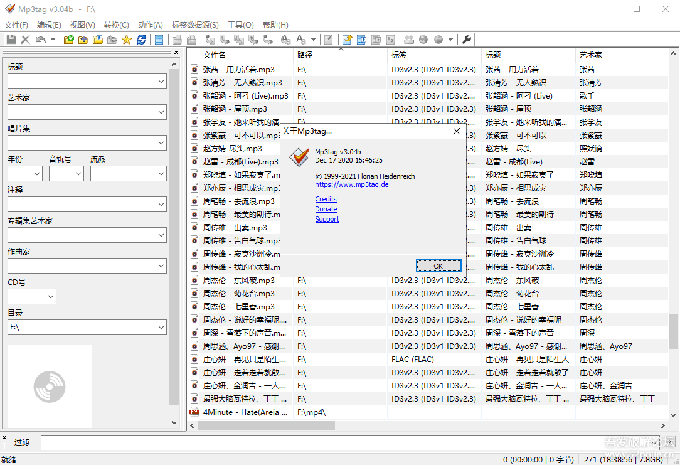Image resolution: width=680 pixels, height=465 pixels.
Task: Open favorite directories star icon
Action: (x=127, y=40)
